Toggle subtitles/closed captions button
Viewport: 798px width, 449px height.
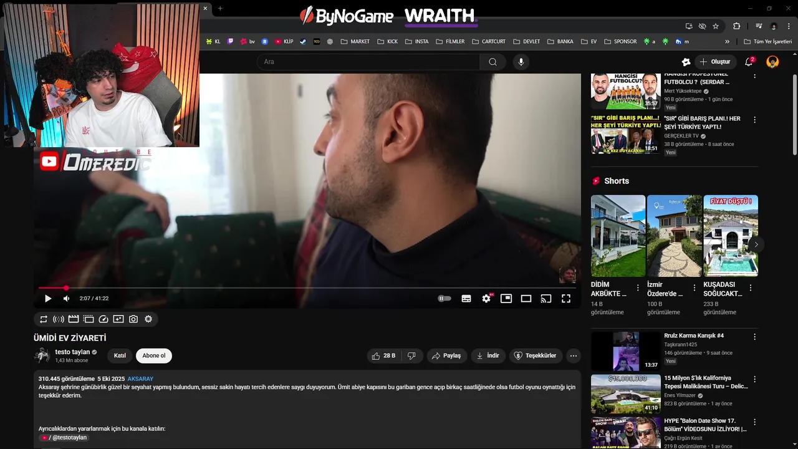coord(466,299)
